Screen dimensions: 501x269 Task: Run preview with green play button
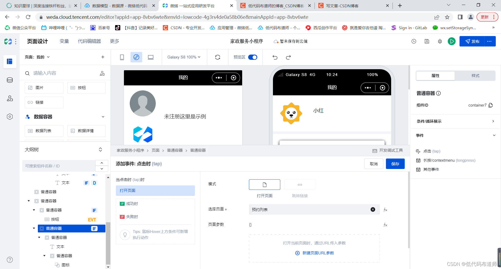point(452,41)
